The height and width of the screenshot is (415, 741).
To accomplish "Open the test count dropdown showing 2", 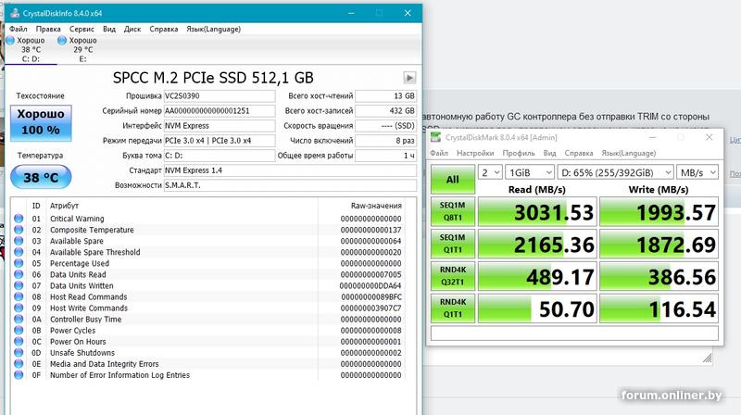I will [x=490, y=172].
